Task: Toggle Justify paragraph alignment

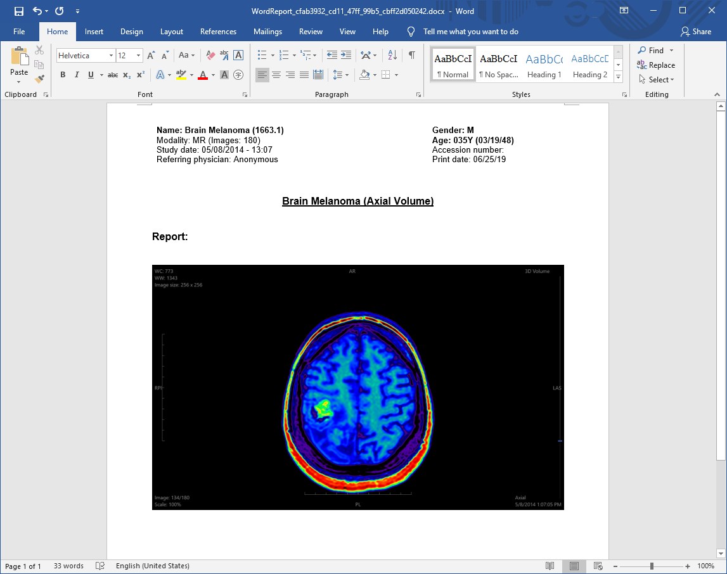Action: point(304,75)
